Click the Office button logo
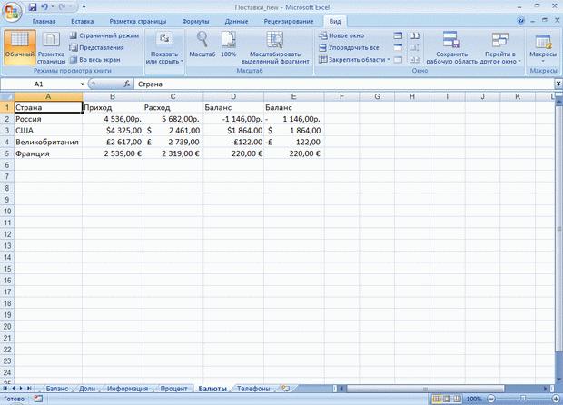The height and width of the screenshot is (405, 563). [12, 12]
